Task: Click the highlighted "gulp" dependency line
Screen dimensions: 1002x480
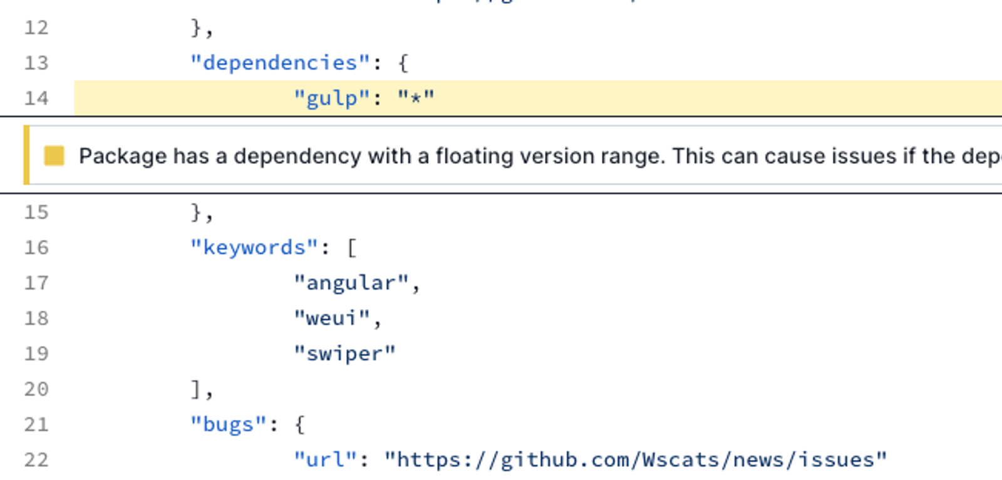Action: click(x=538, y=98)
